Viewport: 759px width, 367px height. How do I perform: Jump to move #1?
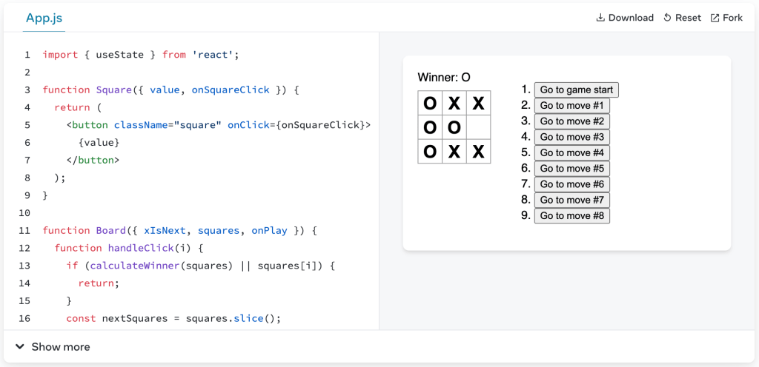pos(571,105)
